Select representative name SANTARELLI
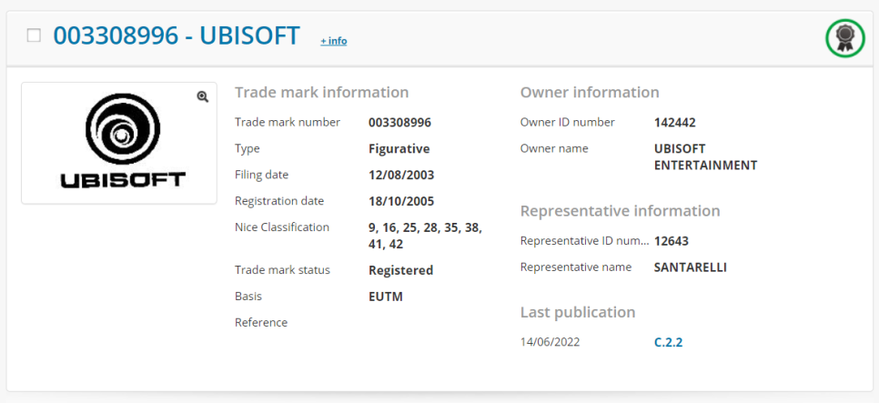879x403 pixels. click(690, 268)
